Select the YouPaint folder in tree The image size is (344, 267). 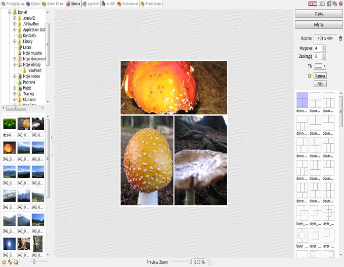34,70
